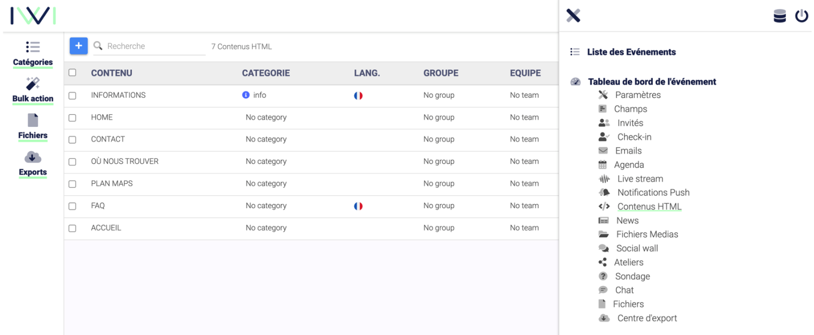Open the Tableau de bord de l'événement
Viewport: 814px width, 335px height.
[652, 82]
